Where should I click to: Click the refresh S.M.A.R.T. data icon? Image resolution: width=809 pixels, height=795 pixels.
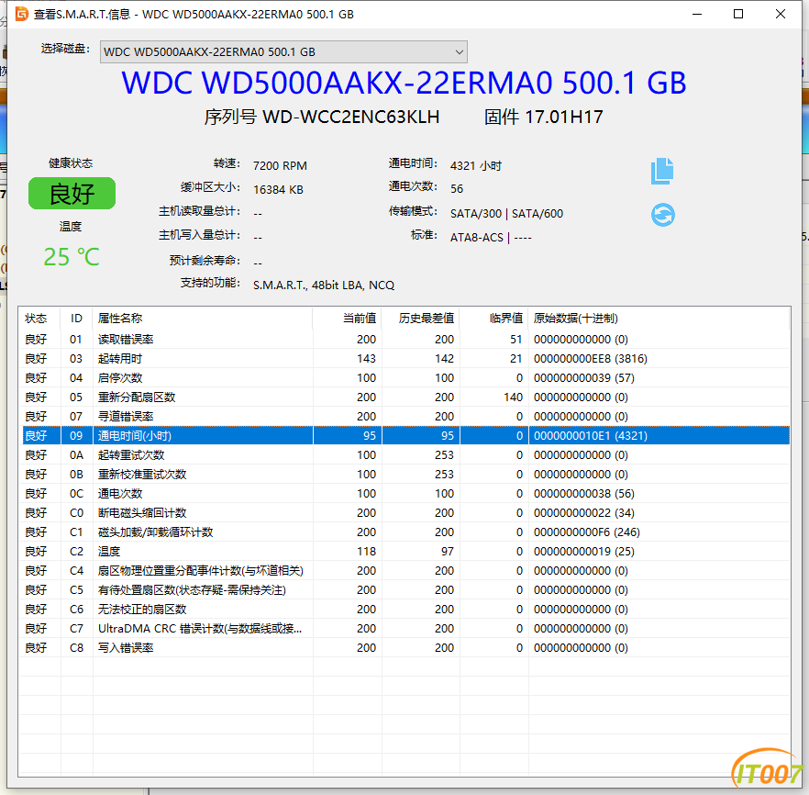point(662,215)
